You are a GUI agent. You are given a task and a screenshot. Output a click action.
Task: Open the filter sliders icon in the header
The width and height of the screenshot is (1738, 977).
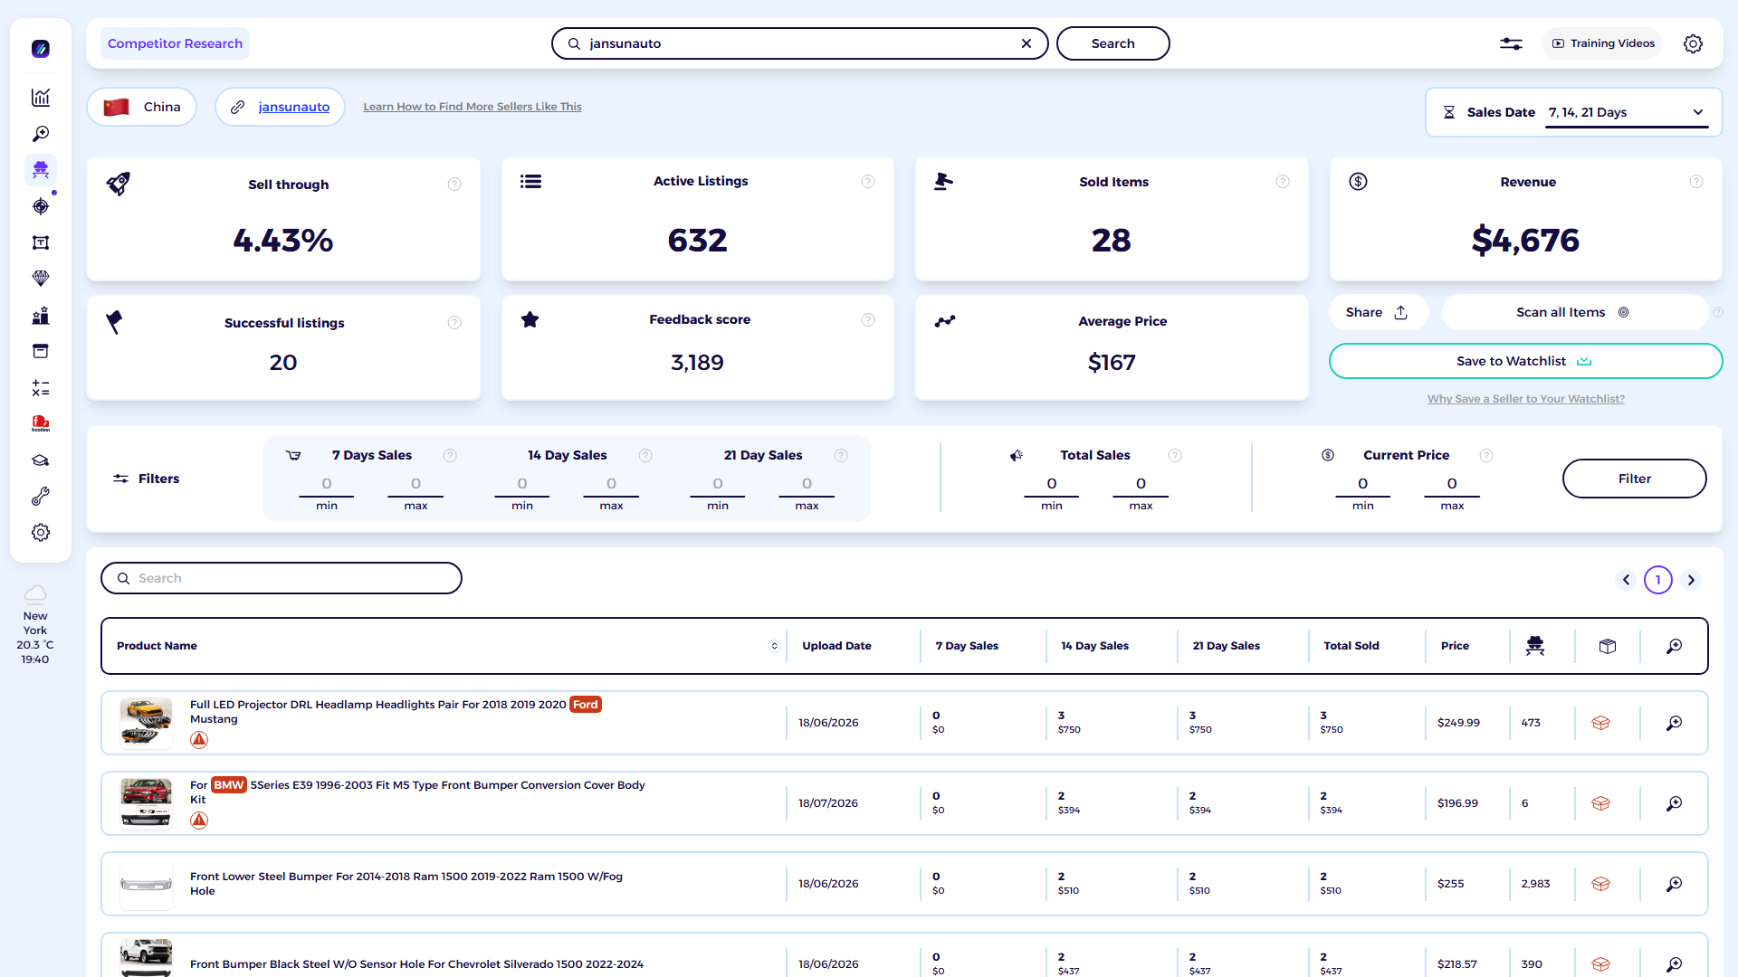point(1511,43)
